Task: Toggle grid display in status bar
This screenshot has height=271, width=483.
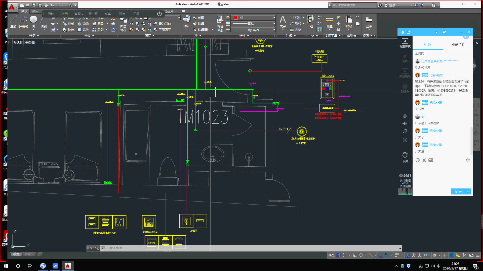Action: [338, 255]
